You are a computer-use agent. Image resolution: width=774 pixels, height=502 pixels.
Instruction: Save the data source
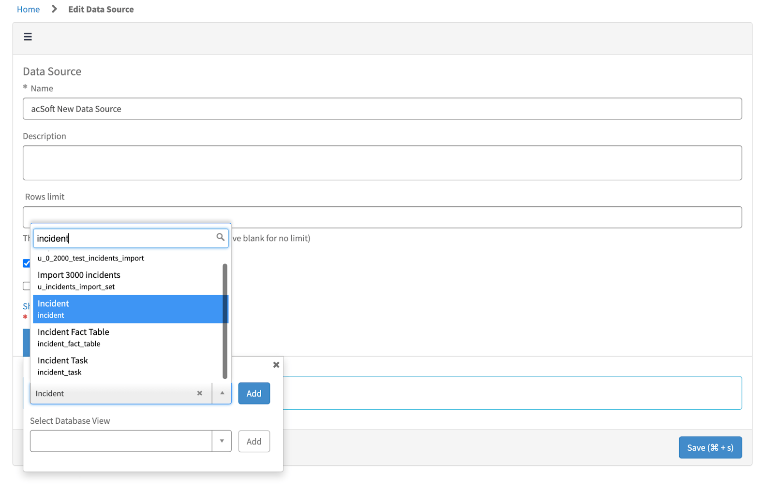(710, 447)
